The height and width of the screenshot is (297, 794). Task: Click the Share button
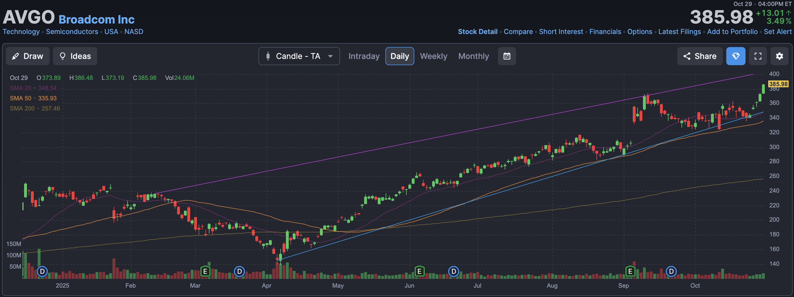(700, 56)
